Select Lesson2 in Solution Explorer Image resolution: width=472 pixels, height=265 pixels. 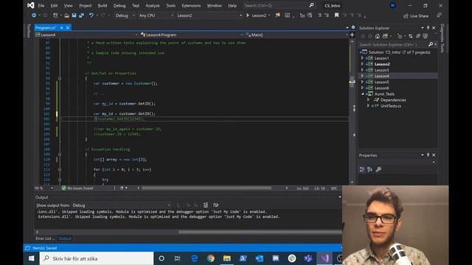click(382, 64)
